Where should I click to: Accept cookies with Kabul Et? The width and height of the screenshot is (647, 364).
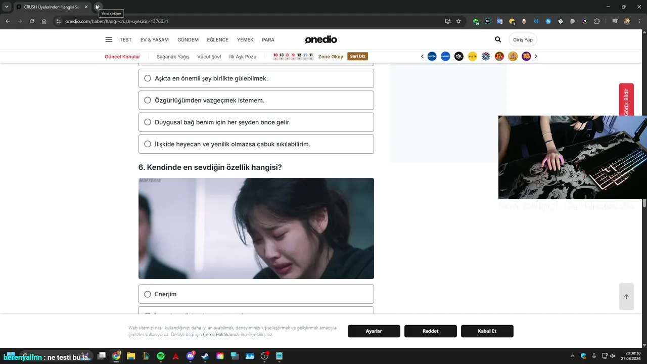click(x=487, y=331)
